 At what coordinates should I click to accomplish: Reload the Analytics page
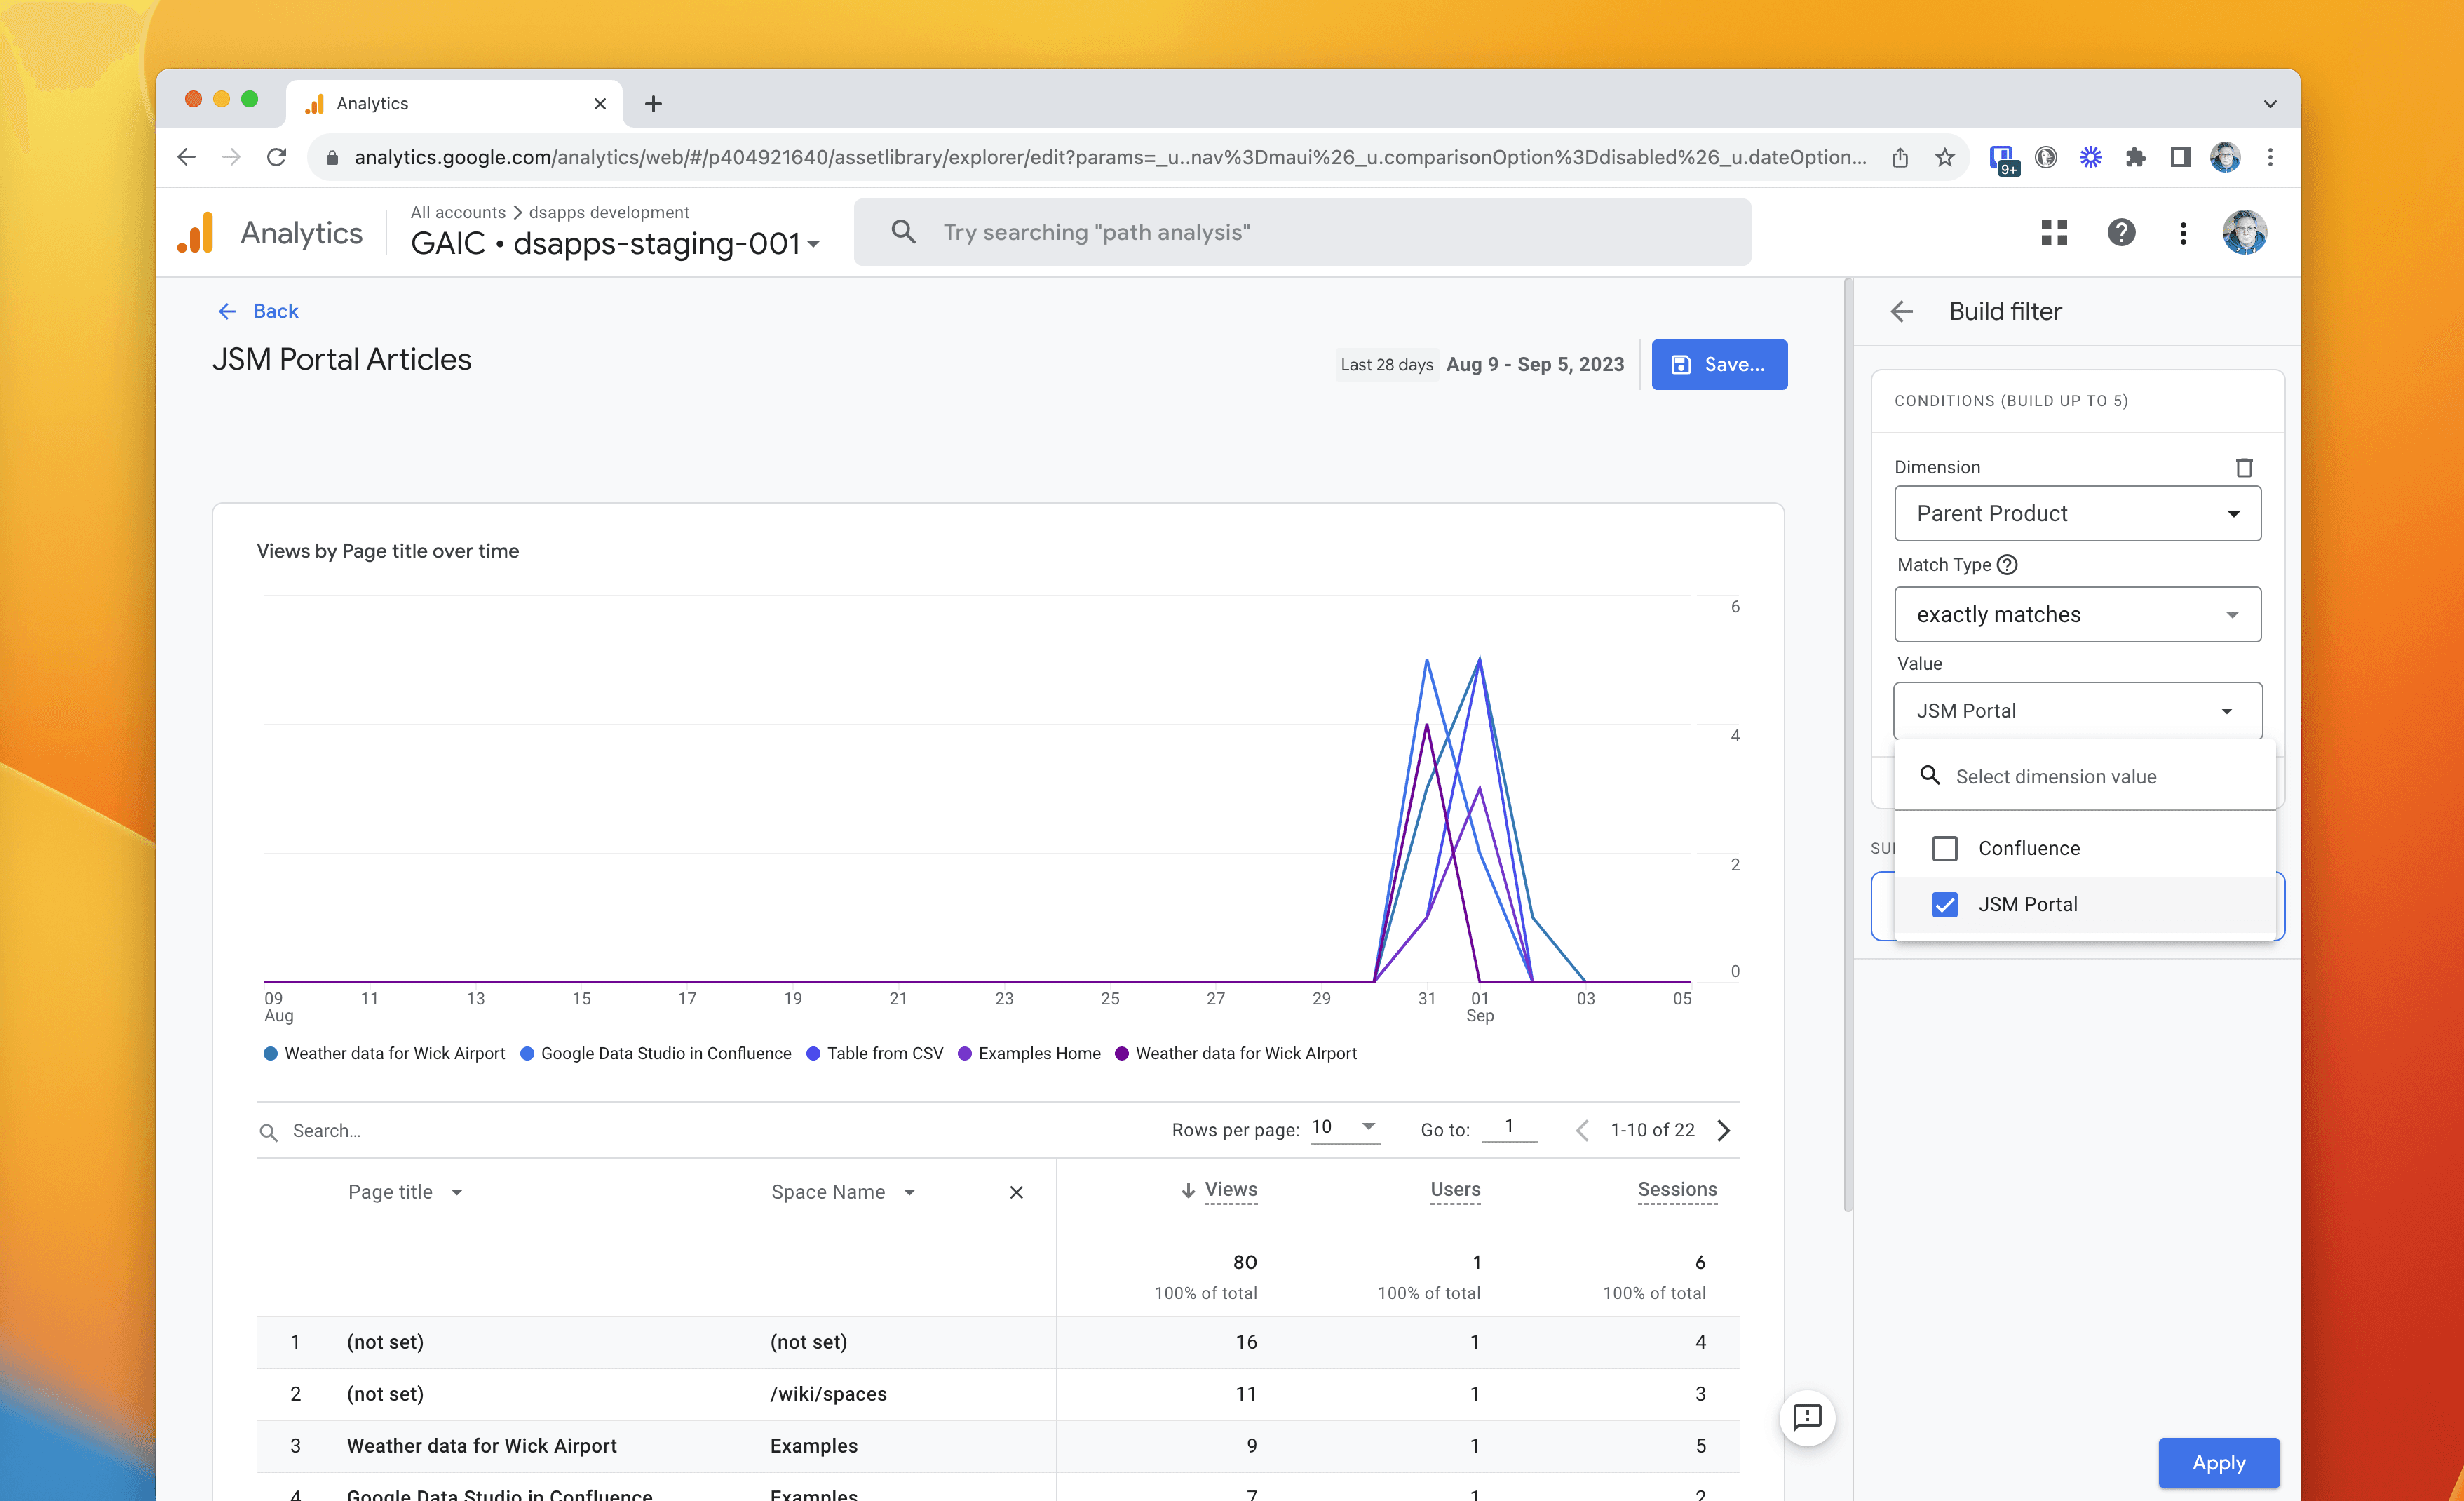277,157
